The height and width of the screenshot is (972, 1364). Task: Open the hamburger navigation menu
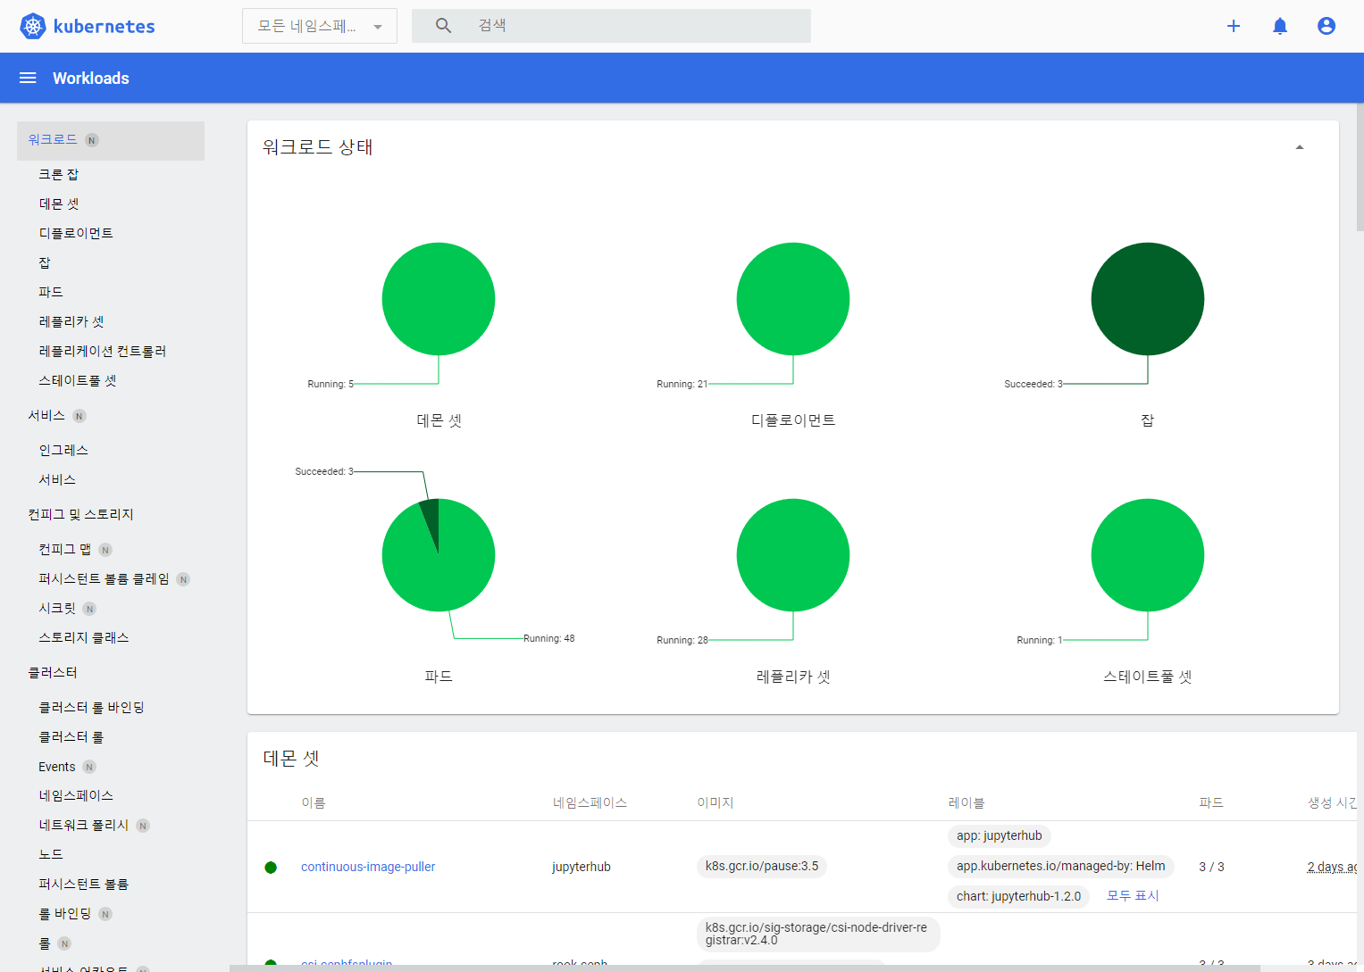pos(28,79)
